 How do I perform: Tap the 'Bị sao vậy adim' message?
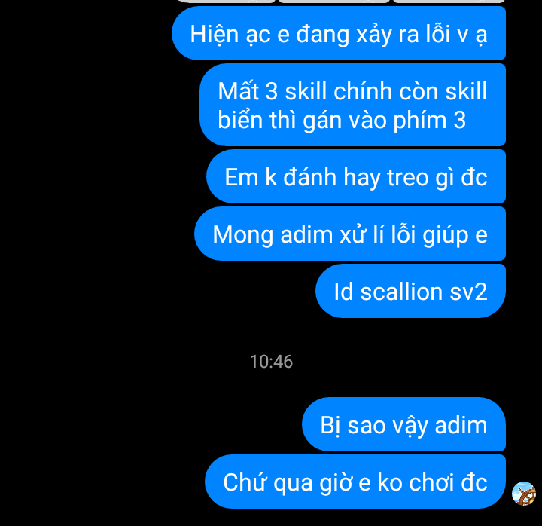(x=403, y=424)
